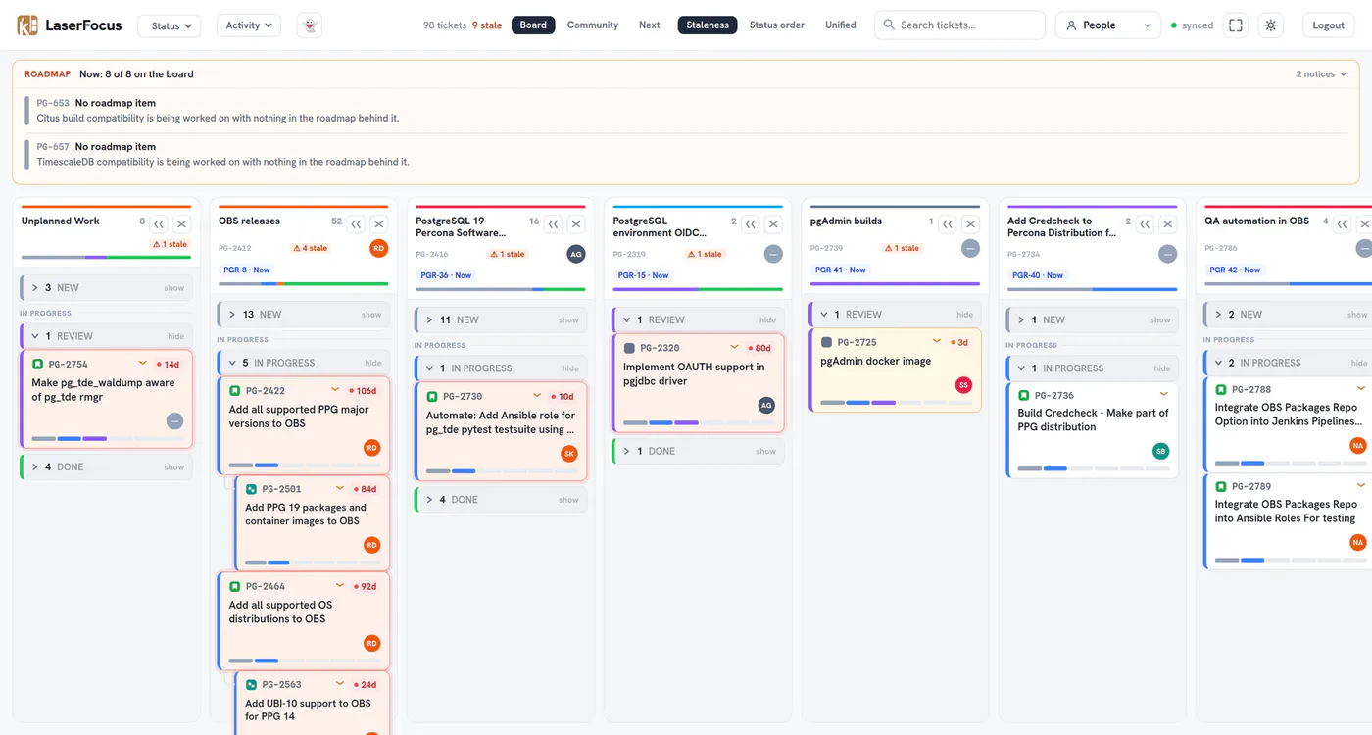The width and height of the screenshot is (1372, 735).
Task: Click SK avatar on PG-2730 card
Action: click(x=569, y=454)
